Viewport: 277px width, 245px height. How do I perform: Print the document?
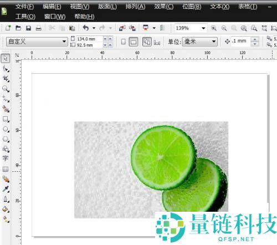pyautogui.click(x=39, y=28)
